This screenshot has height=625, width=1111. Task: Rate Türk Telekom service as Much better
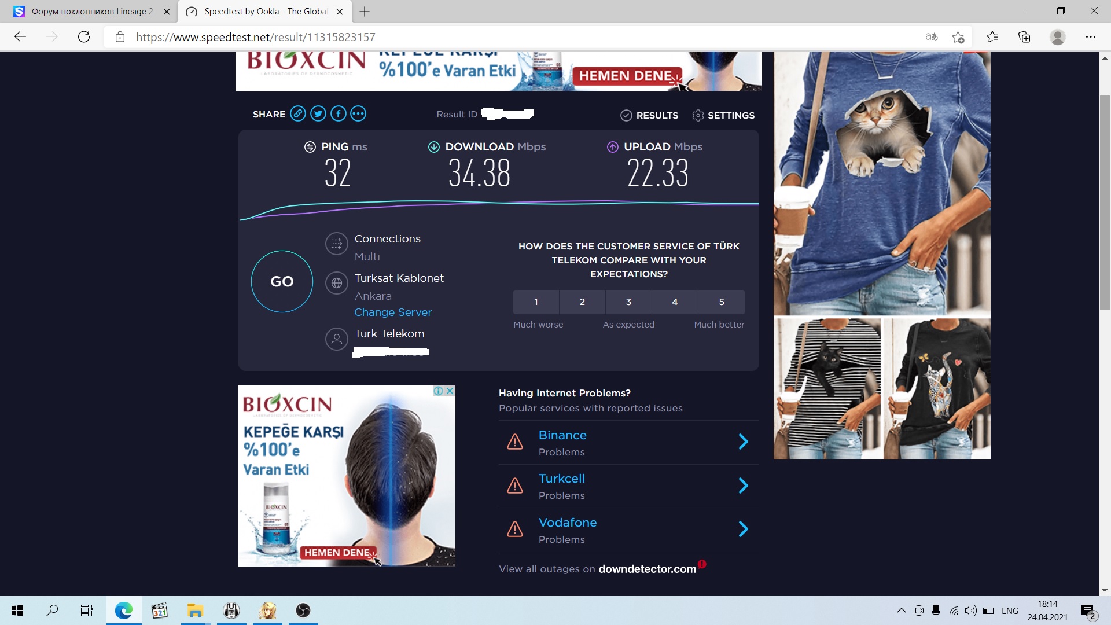coord(721,302)
